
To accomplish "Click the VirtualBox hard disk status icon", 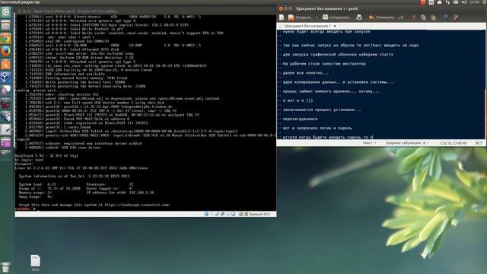I will [x=206, y=214].
